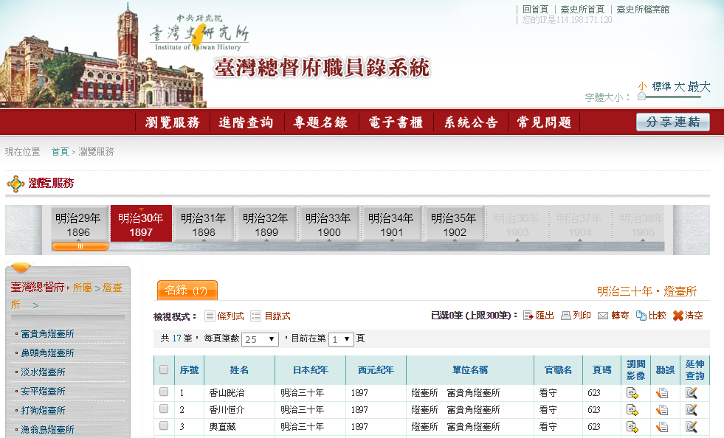The height and width of the screenshot is (438, 724).
Task: Select the 明治34年 1901 year tab
Action: tap(392, 224)
